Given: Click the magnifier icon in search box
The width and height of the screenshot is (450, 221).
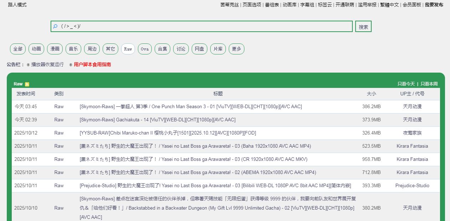Looking at the screenshot, I should 55,26.
